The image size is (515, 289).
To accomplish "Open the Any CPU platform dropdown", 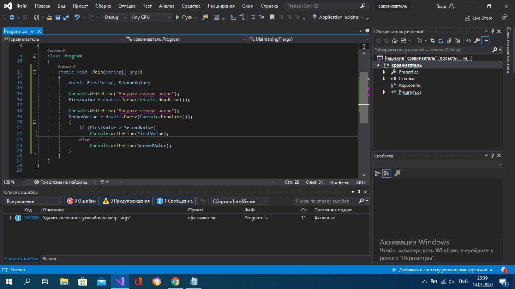I will tap(151, 17).
